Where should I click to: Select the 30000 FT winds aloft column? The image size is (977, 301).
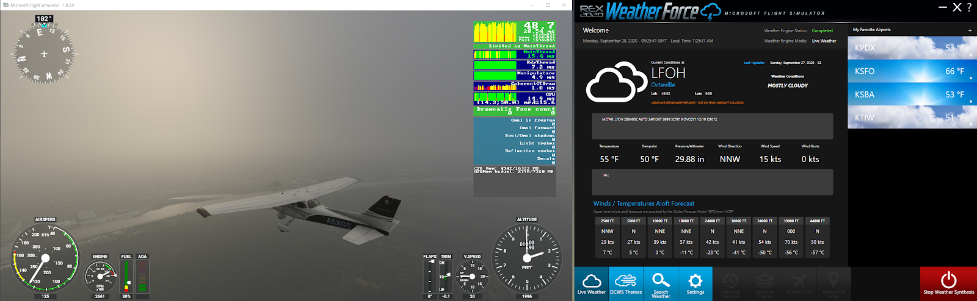(738, 236)
